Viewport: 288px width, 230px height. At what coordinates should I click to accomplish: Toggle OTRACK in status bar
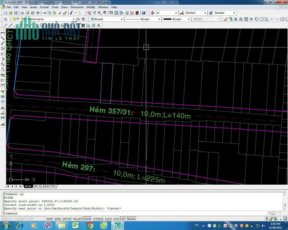click(98, 219)
